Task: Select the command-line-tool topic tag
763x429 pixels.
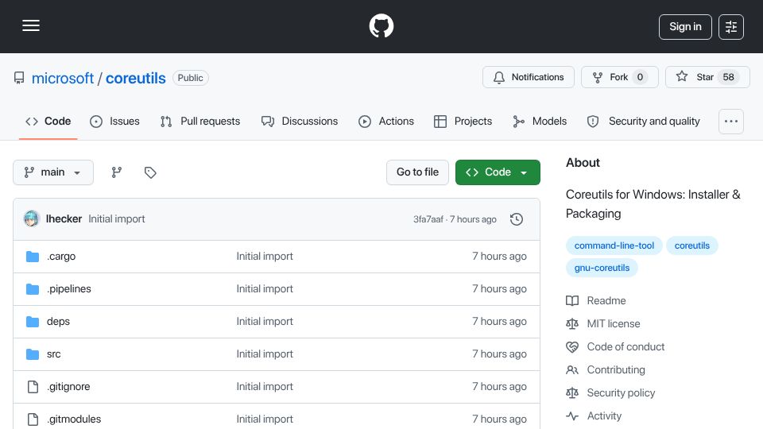Action: click(614, 245)
